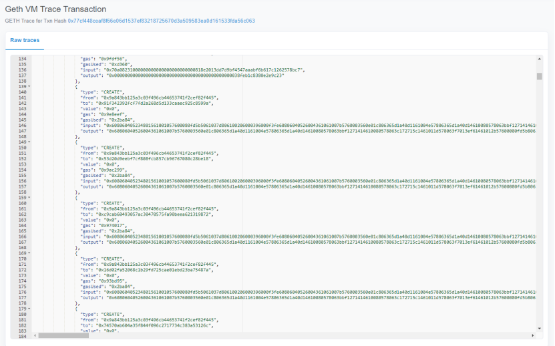555x346 pixels.
Task: Open the transaction hash link 0x77cf448c
Action: click(161, 21)
